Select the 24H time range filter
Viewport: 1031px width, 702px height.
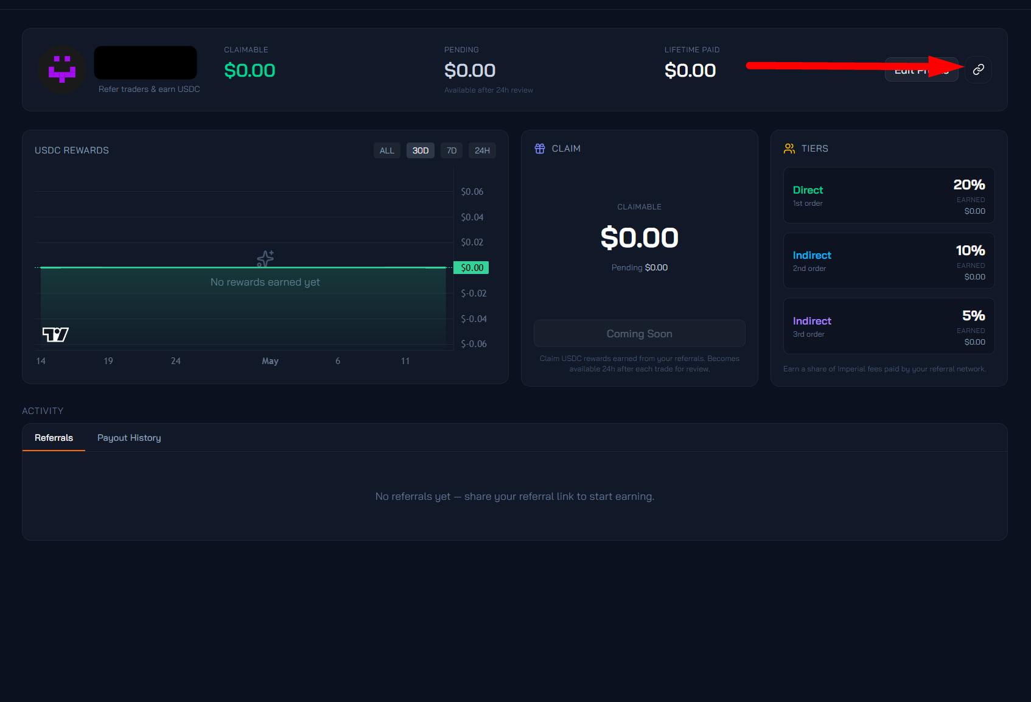(x=482, y=150)
